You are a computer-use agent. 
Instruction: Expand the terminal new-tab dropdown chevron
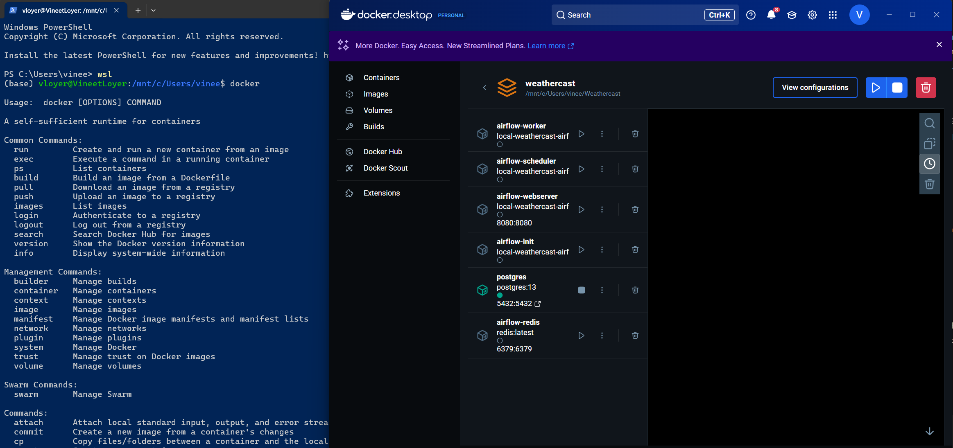[153, 10]
